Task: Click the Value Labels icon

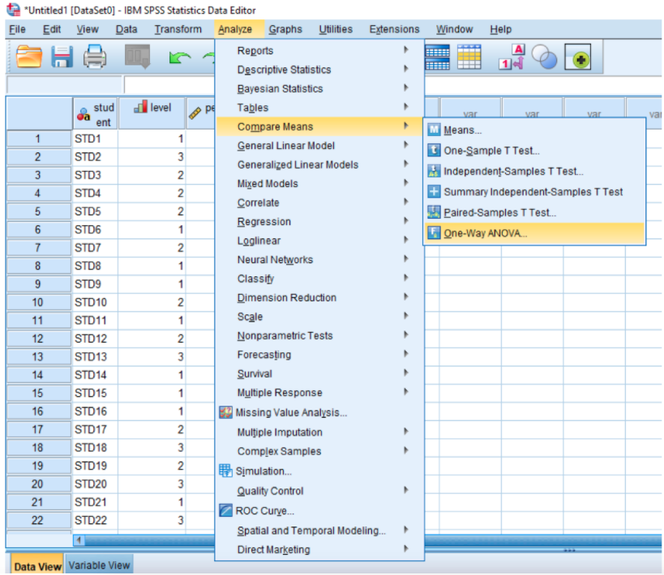Action: click(512, 57)
